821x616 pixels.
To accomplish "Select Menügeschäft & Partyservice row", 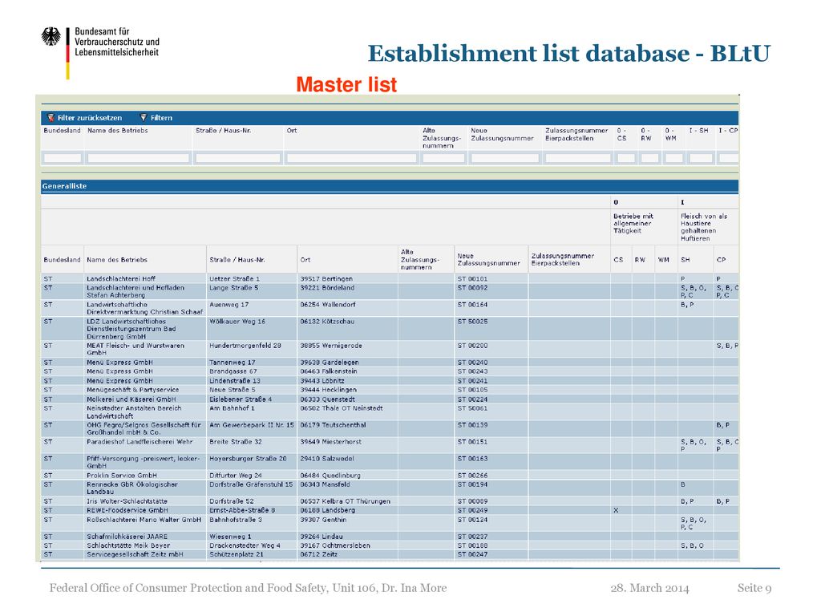I will coord(390,390).
